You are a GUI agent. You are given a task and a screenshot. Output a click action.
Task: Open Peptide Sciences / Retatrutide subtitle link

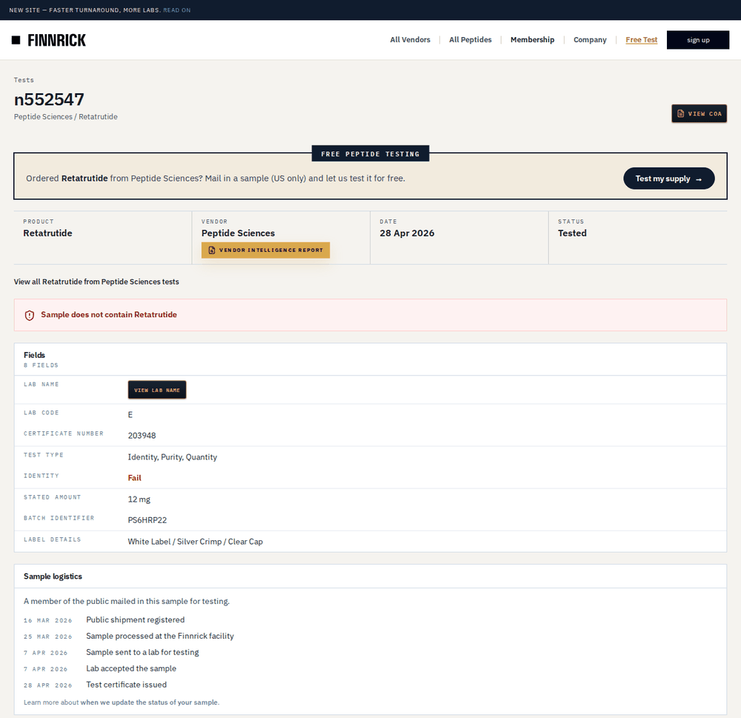tap(66, 117)
